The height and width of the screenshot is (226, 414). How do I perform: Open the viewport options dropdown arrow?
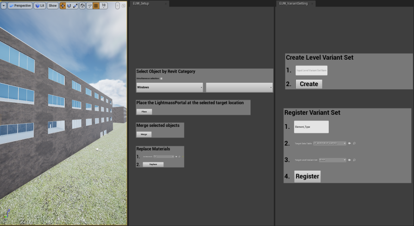tap(3, 6)
